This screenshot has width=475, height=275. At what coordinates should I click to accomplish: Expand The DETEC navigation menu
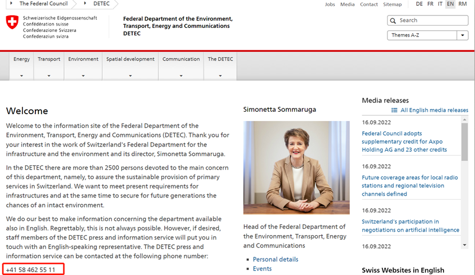coord(220,66)
